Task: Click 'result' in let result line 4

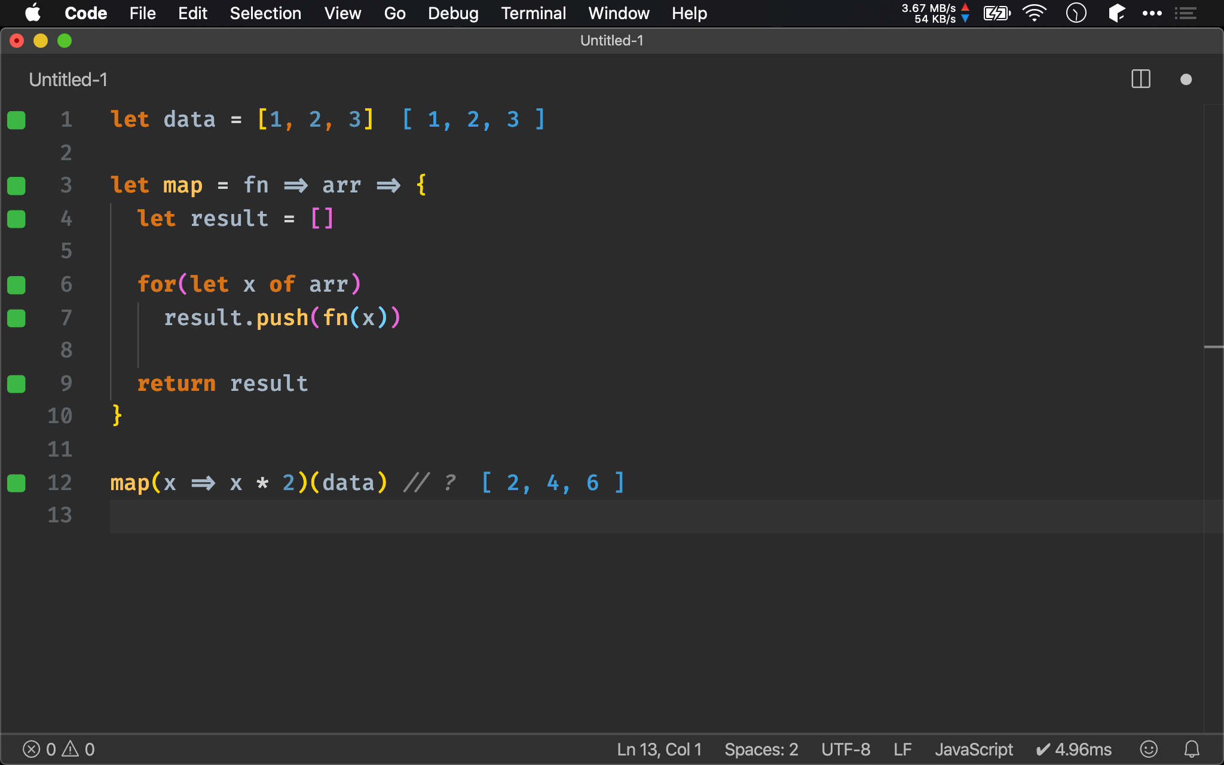Action: click(229, 218)
